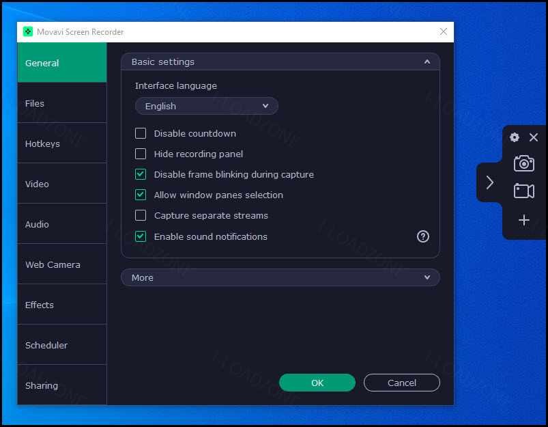The width and height of the screenshot is (548, 427).
Task: Open help question mark for sound notifications
Action: pos(423,236)
